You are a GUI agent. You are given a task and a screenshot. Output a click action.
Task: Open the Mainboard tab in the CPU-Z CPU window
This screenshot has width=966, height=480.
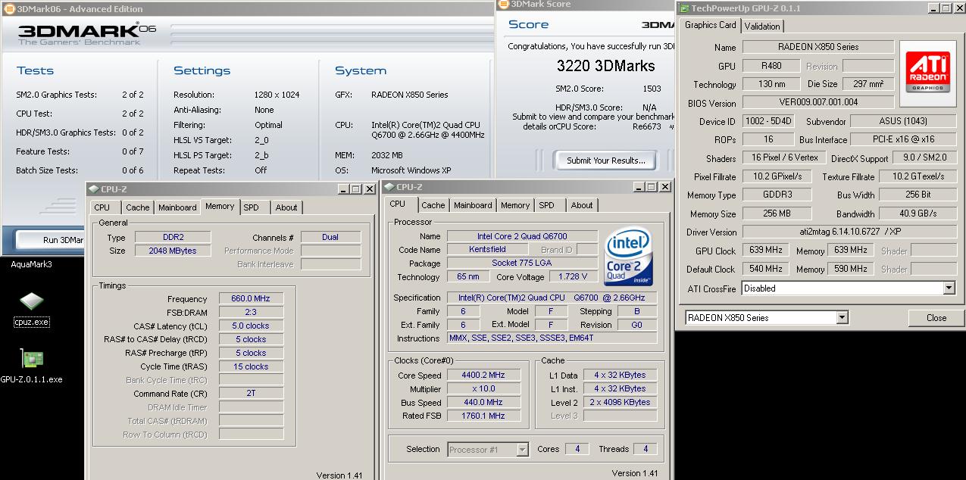[x=473, y=205]
